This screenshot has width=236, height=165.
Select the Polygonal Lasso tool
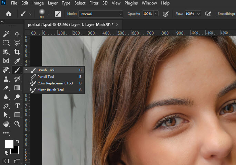tap(17, 43)
